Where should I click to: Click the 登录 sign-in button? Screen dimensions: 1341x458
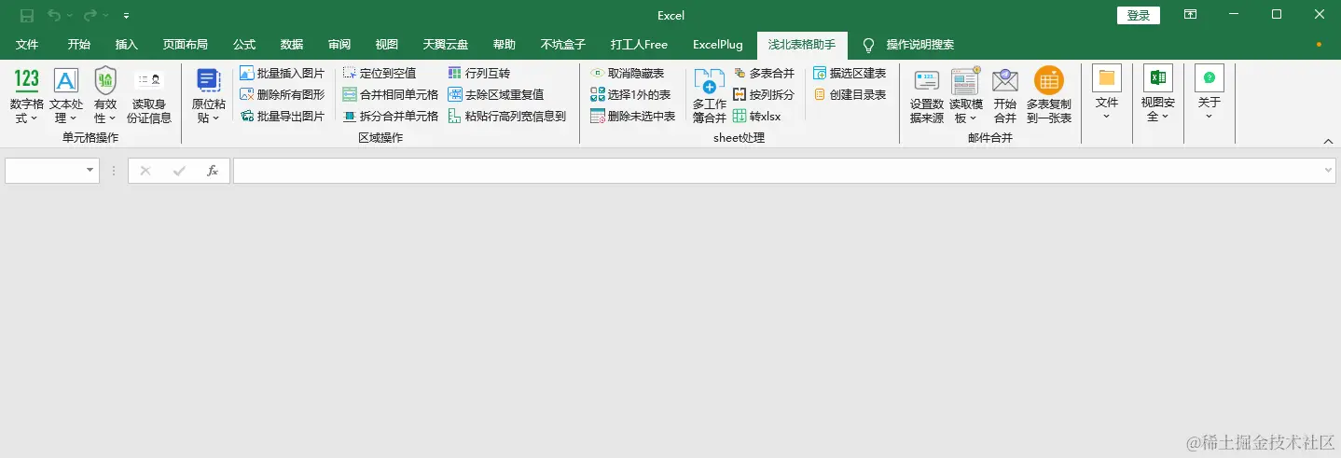[x=1139, y=16]
